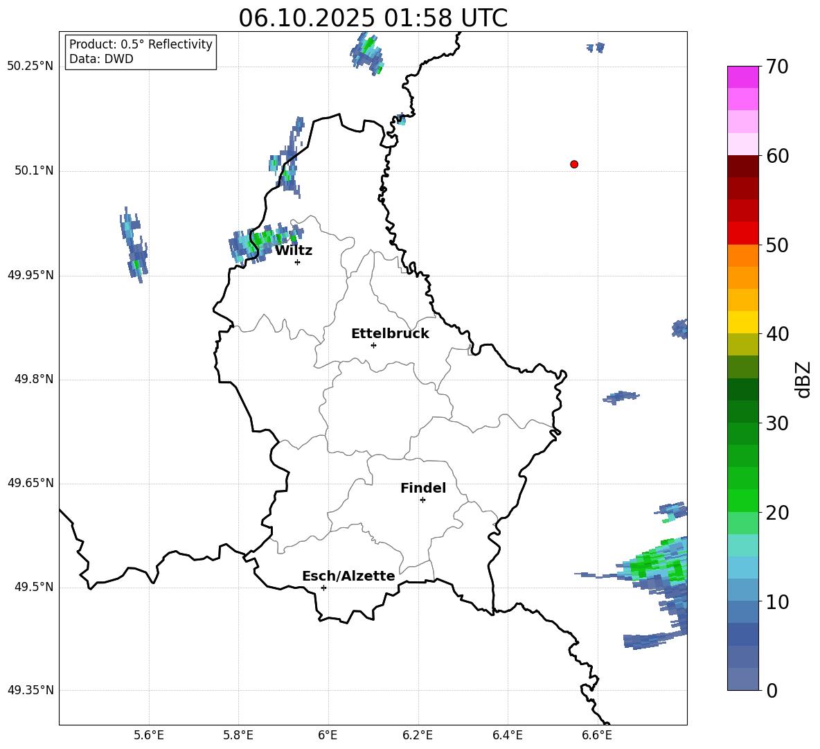Click the Wiltz station cross marker

pos(298,262)
